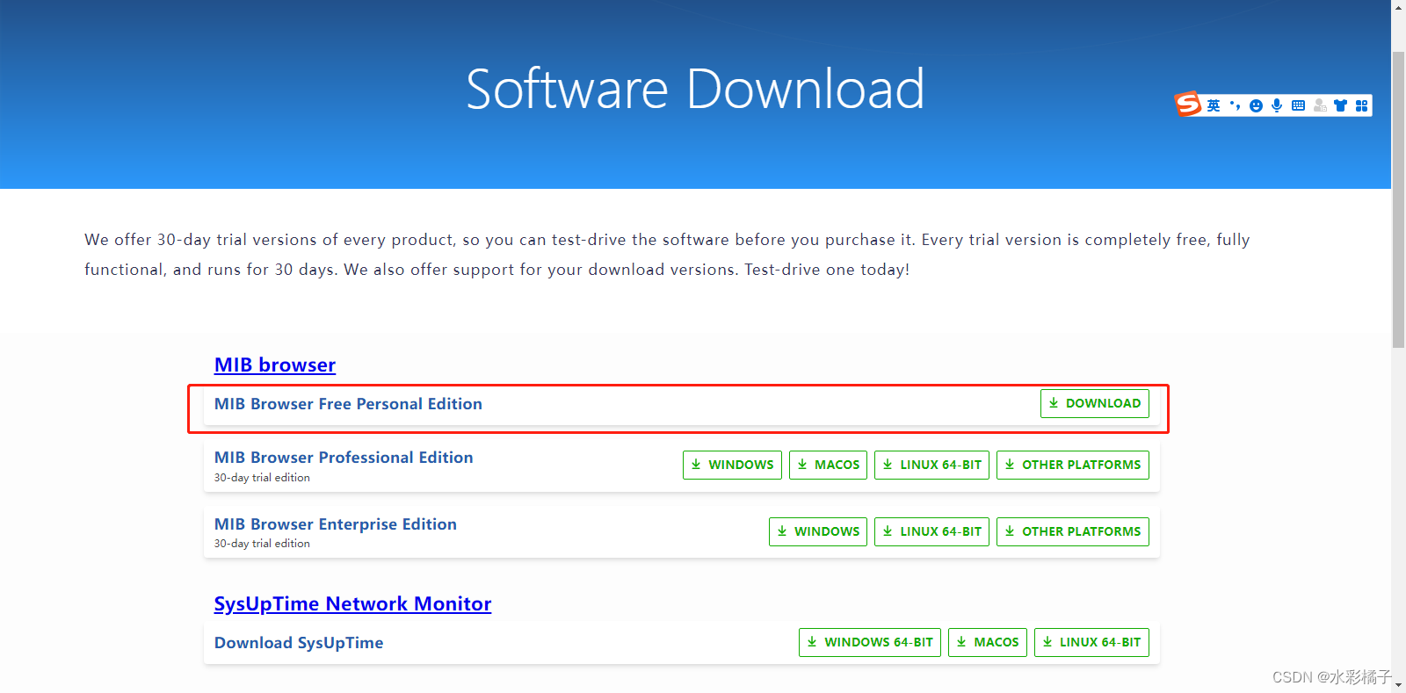The width and height of the screenshot is (1406, 693).
Task: Download SysUpTime for Linux 64-bit
Action: pyautogui.click(x=1091, y=642)
